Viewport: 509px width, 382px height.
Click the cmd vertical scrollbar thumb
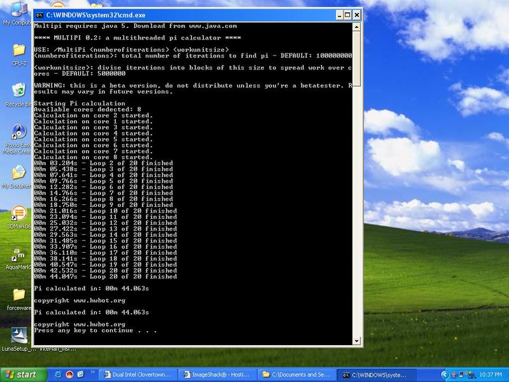click(356, 59)
